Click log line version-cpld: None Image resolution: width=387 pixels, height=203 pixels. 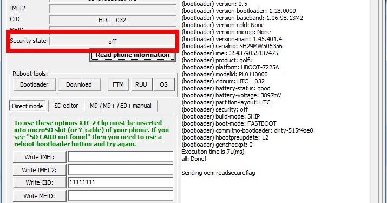click(223, 25)
